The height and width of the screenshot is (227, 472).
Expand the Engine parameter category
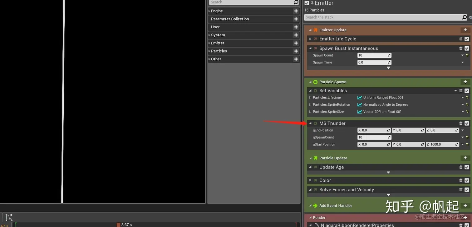209,11
